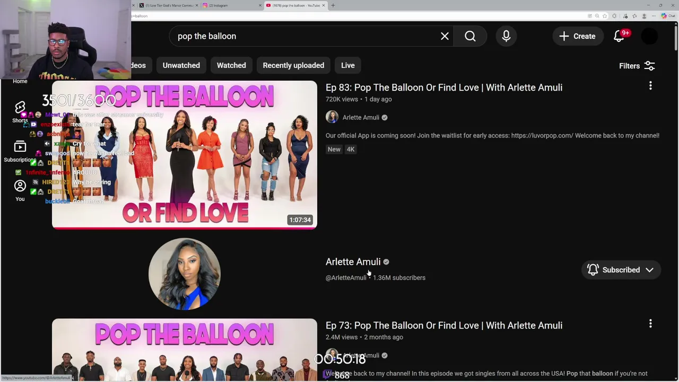This screenshot has width=679, height=382.
Task: Open the luvorpop.com link in the description
Action: tap(542, 135)
